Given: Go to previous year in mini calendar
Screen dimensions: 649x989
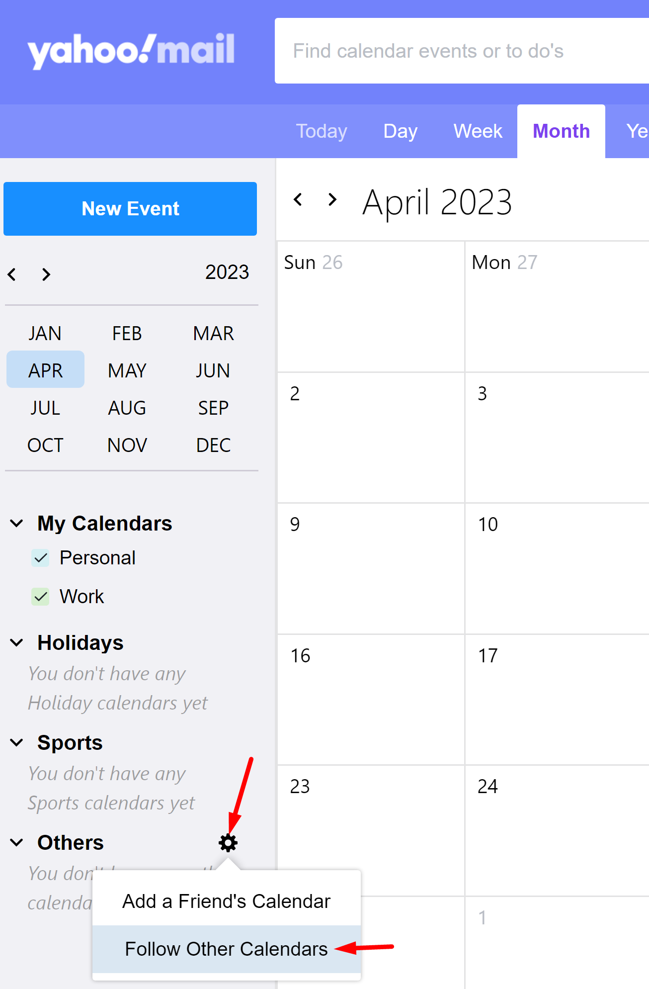Looking at the screenshot, I should point(12,274).
